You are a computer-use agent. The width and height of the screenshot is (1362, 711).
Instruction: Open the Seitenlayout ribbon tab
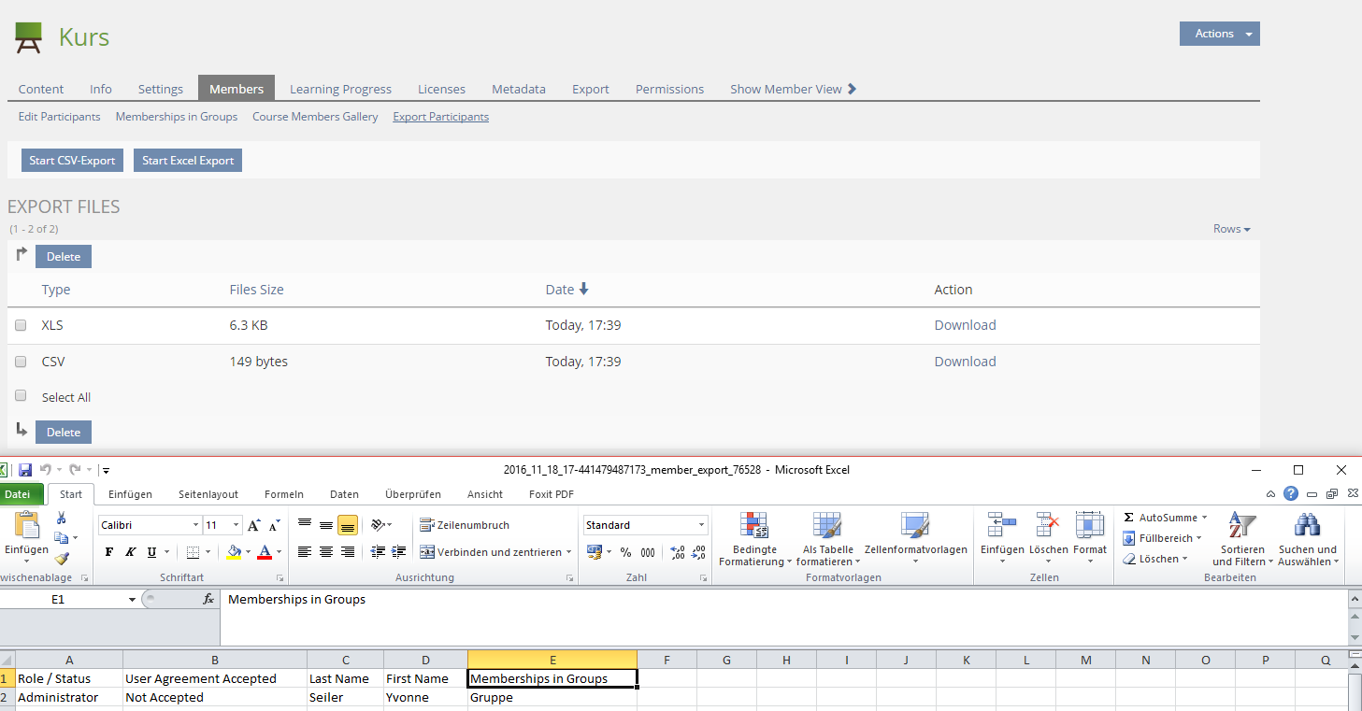(x=208, y=494)
